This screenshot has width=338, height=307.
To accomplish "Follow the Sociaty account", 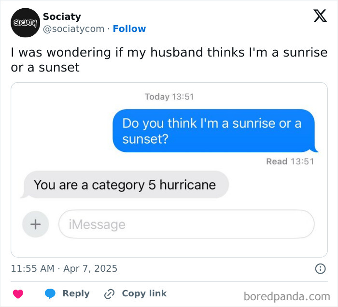I will [129, 29].
